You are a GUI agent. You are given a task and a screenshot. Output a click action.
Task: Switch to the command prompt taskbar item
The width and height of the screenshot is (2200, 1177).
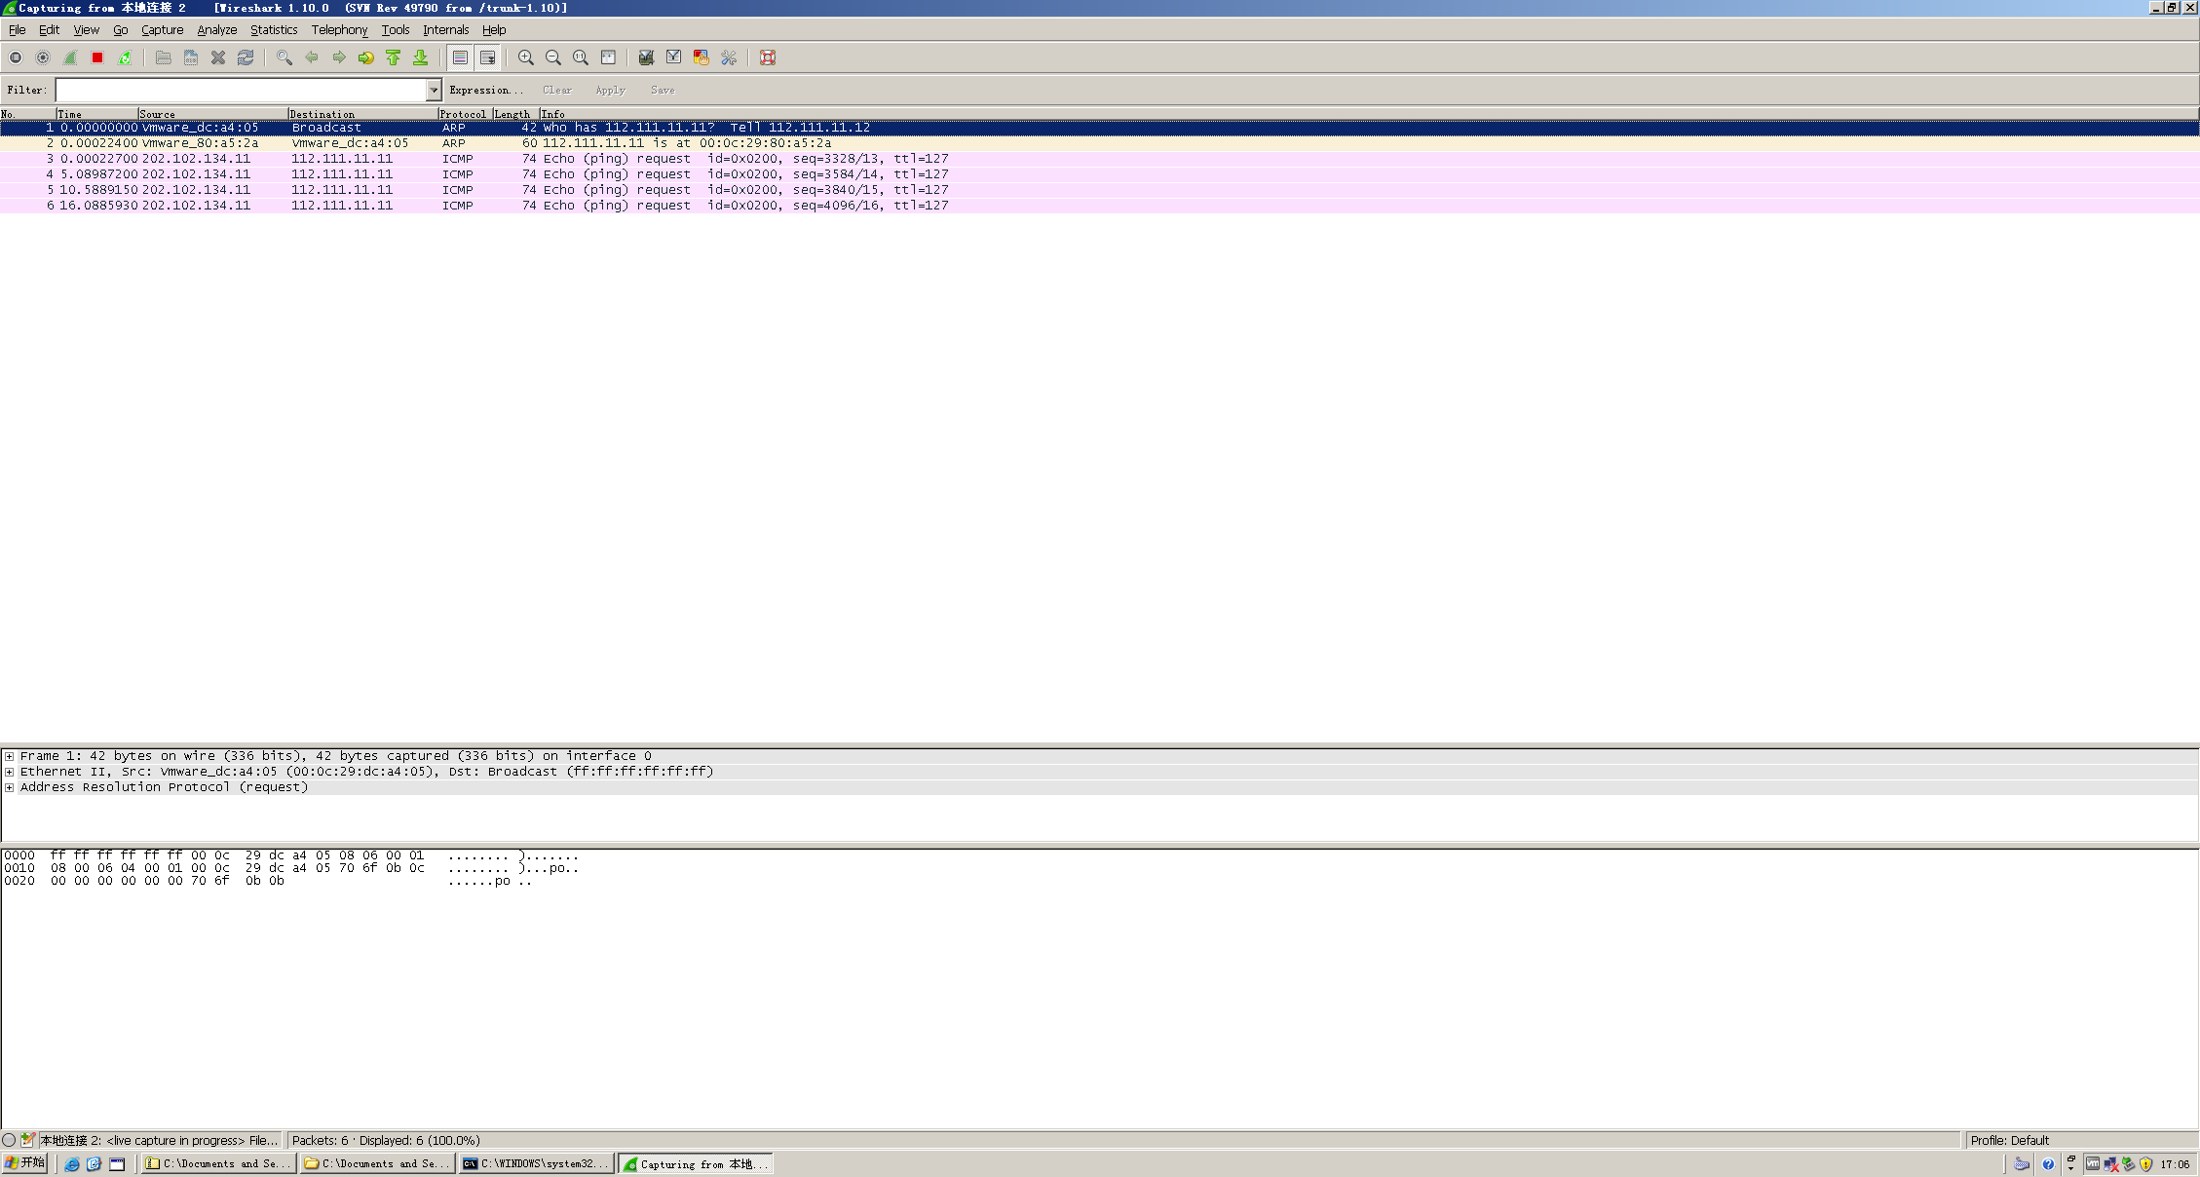pyautogui.click(x=537, y=1163)
